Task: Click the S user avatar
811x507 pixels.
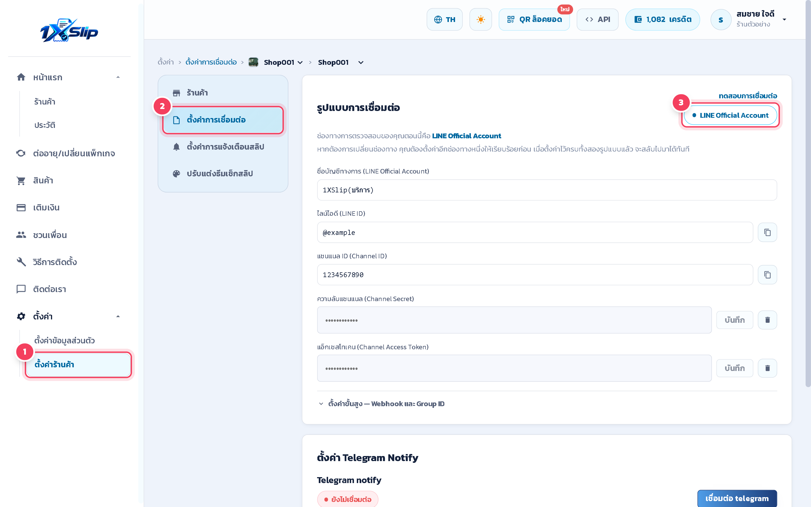Action: coord(721,19)
